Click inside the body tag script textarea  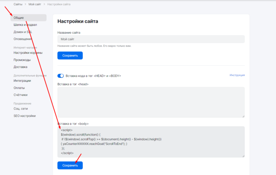point(151,141)
